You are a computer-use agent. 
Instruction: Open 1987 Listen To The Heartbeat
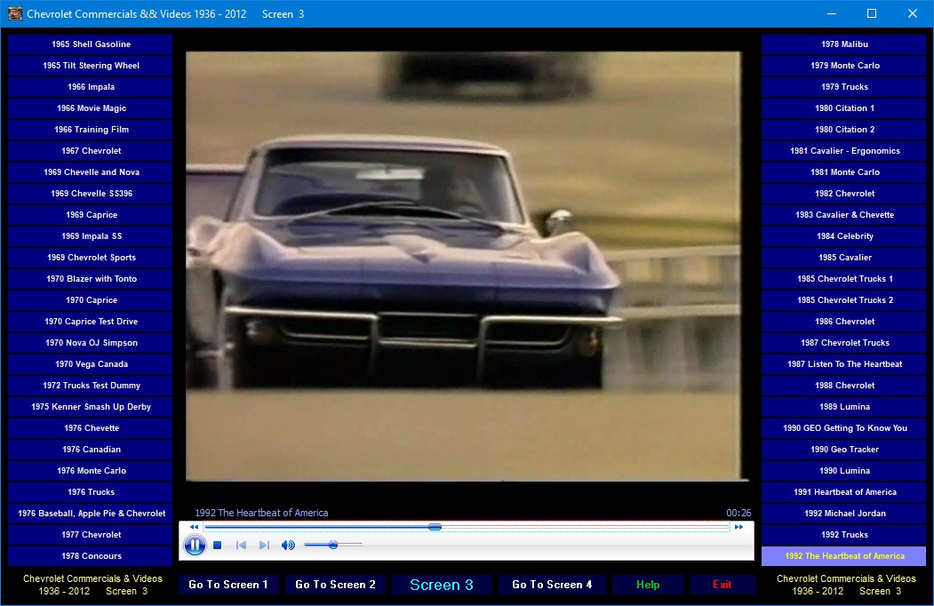pyautogui.click(x=844, y=364)
